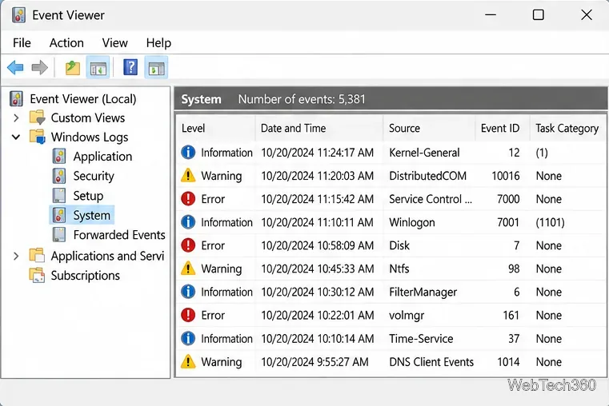Image resolution: width=609 pixels, height=406 pixels.
Task: Click the Setup log icon
Action: tap(59, 196)
